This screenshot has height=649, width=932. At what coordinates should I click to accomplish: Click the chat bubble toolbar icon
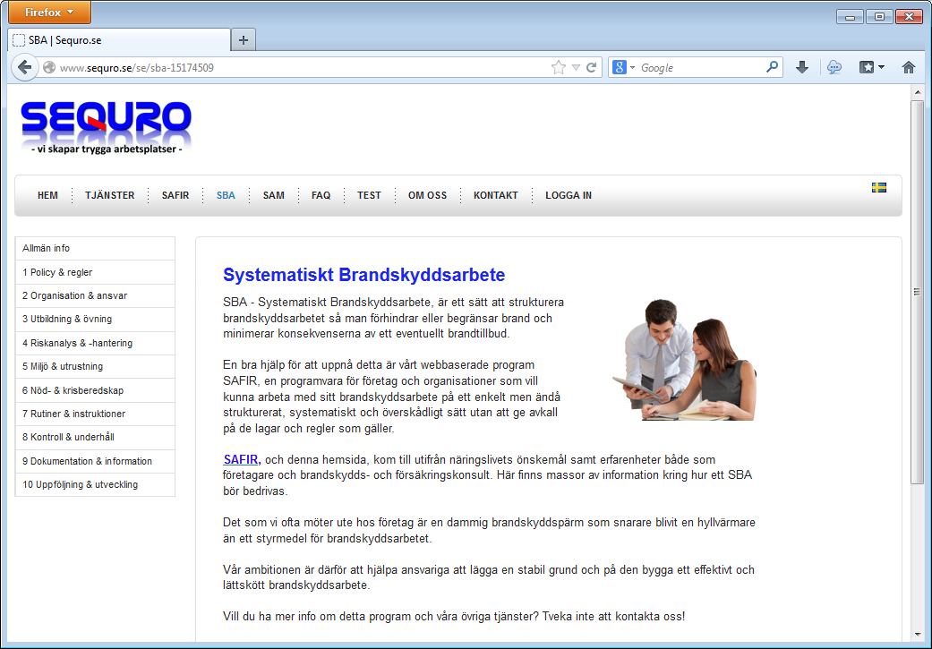(x=834, y=67)
